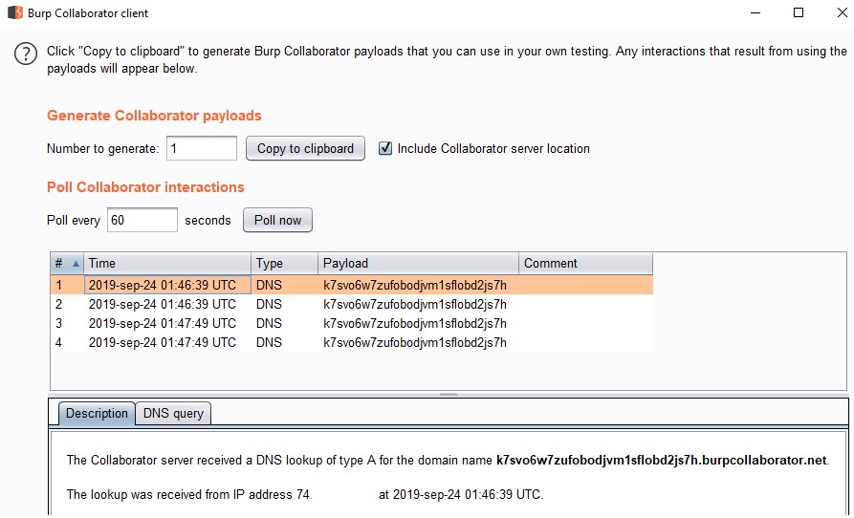Minimize the Burp Collaborator client window
854x518 pixels.
pos(755,12)
